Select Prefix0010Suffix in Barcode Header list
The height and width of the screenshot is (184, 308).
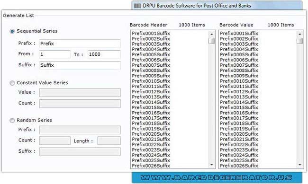(151, 81)
